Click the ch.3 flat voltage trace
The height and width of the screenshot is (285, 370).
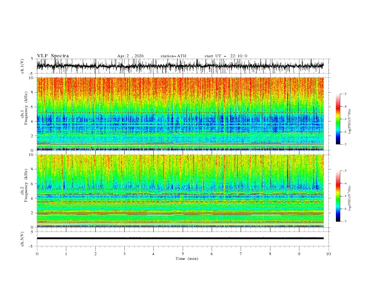click(x=180, y=238)
